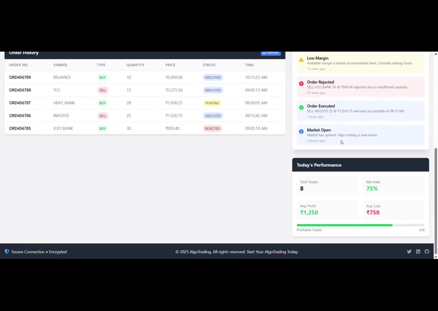Open the Order Executed notification
This screenshot has width=438, height=311.
coord(360,111)
